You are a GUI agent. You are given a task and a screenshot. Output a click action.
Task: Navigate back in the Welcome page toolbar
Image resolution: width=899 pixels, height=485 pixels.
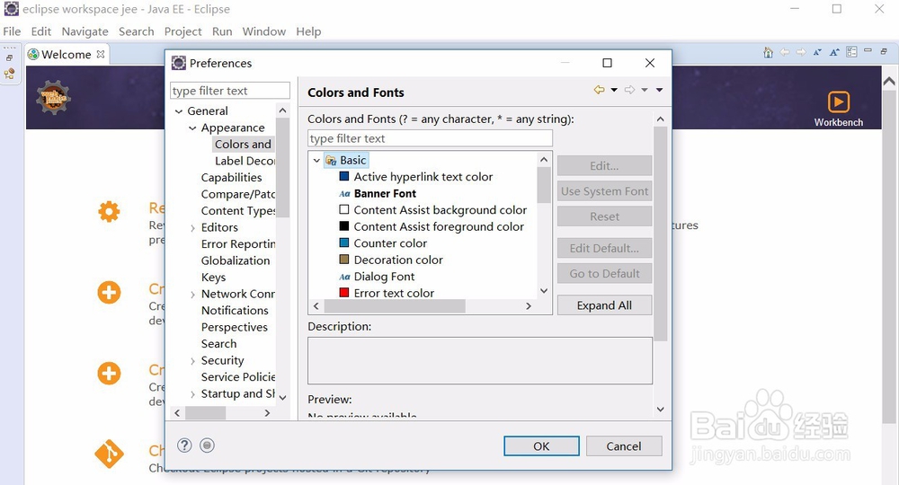(x=785, y=52)
